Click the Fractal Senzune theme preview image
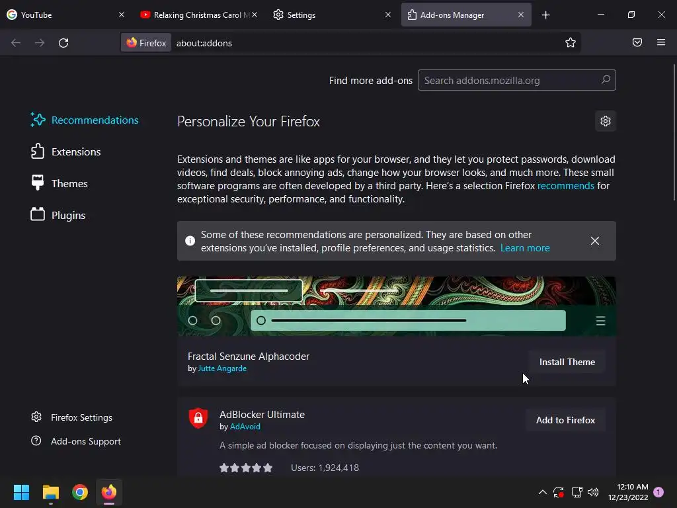Screen dimensions: 677x508 pyautogui.click(x=397, y=306)
